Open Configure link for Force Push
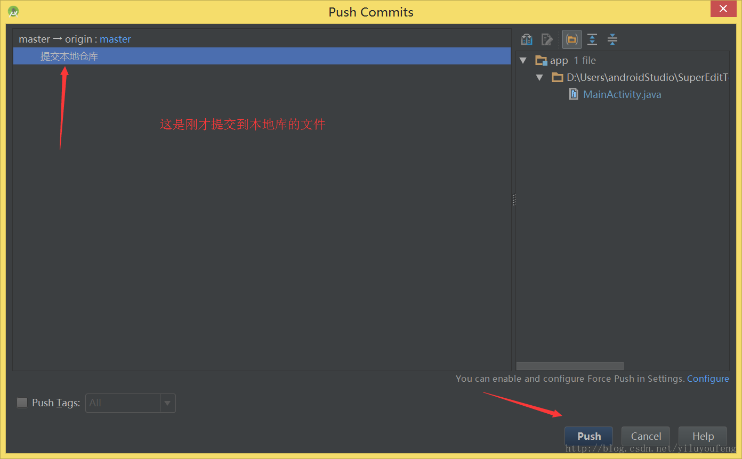The image size is (742, 459). click(x=708, y=379)
